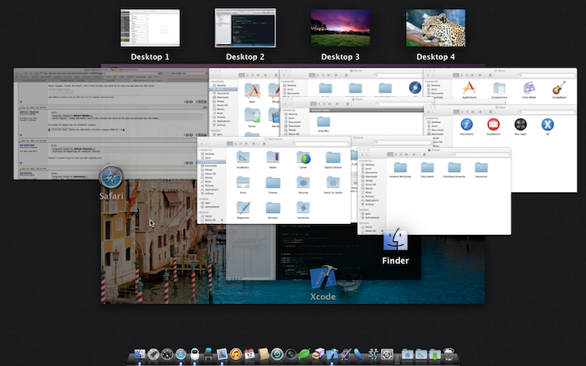Launch the Calendar icon in the Dock
Screen dimensions: 586x366
[x=249, y=354]
